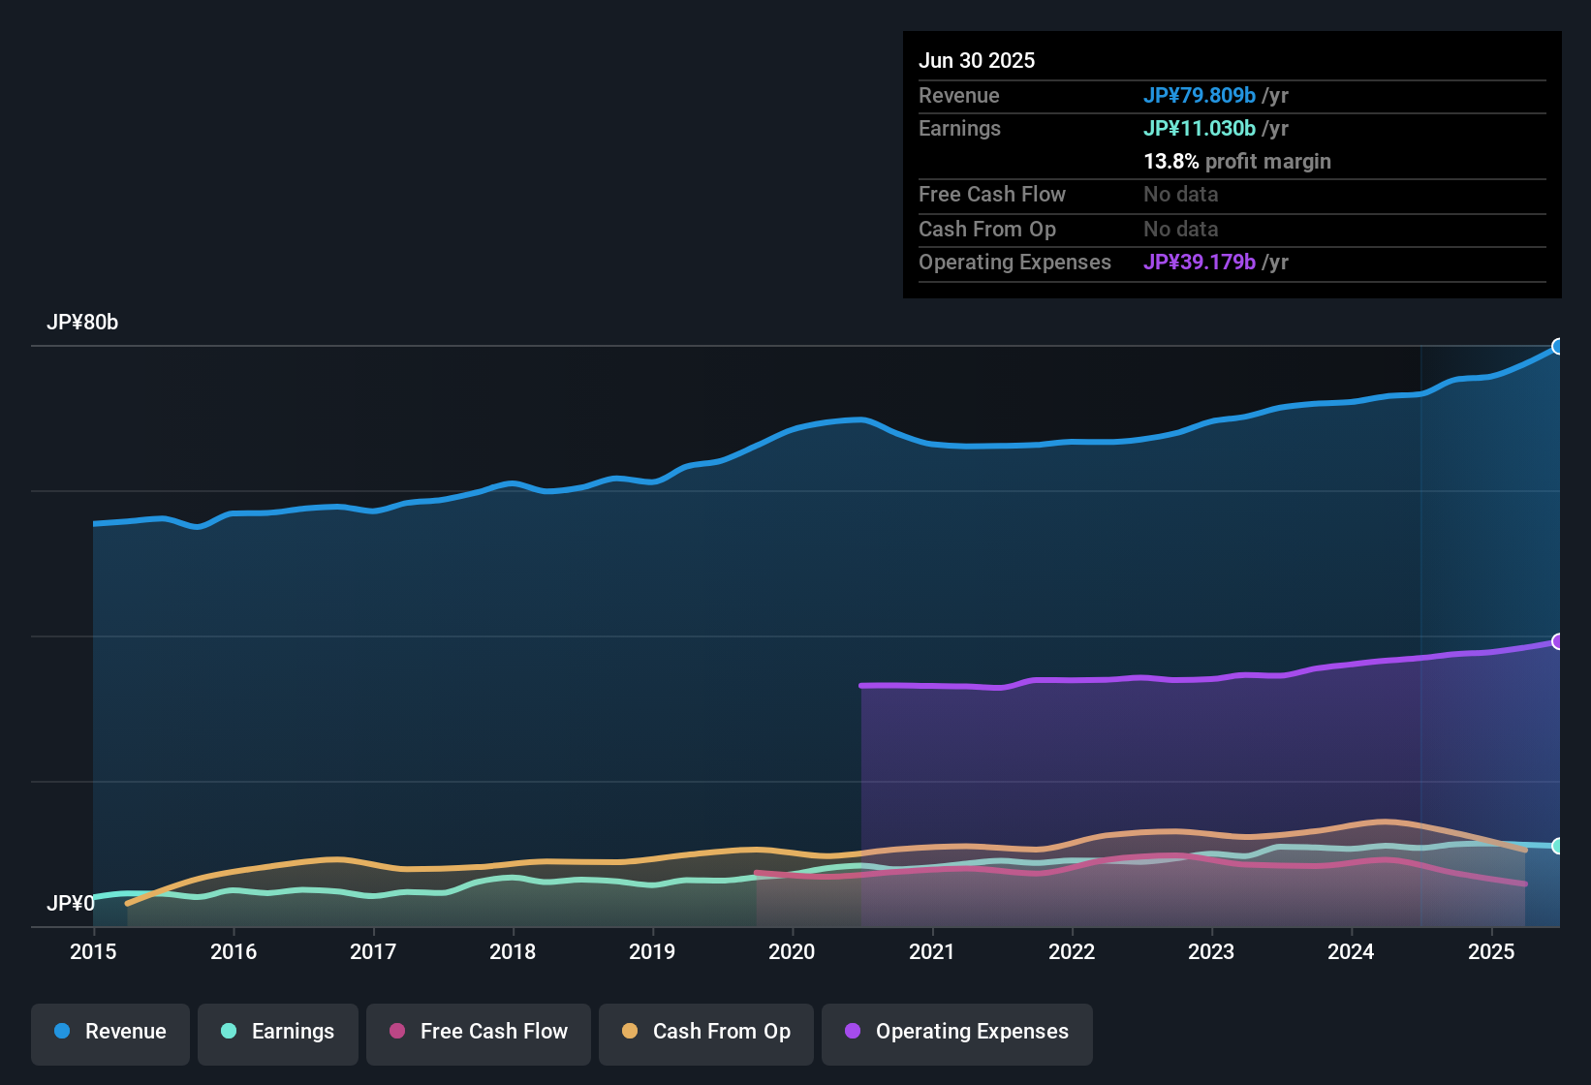Image resolution: width=1591 pixels, height=1085 pixels.
Task: Click the orange Cash From Op dot icon
Action: 630,1033
